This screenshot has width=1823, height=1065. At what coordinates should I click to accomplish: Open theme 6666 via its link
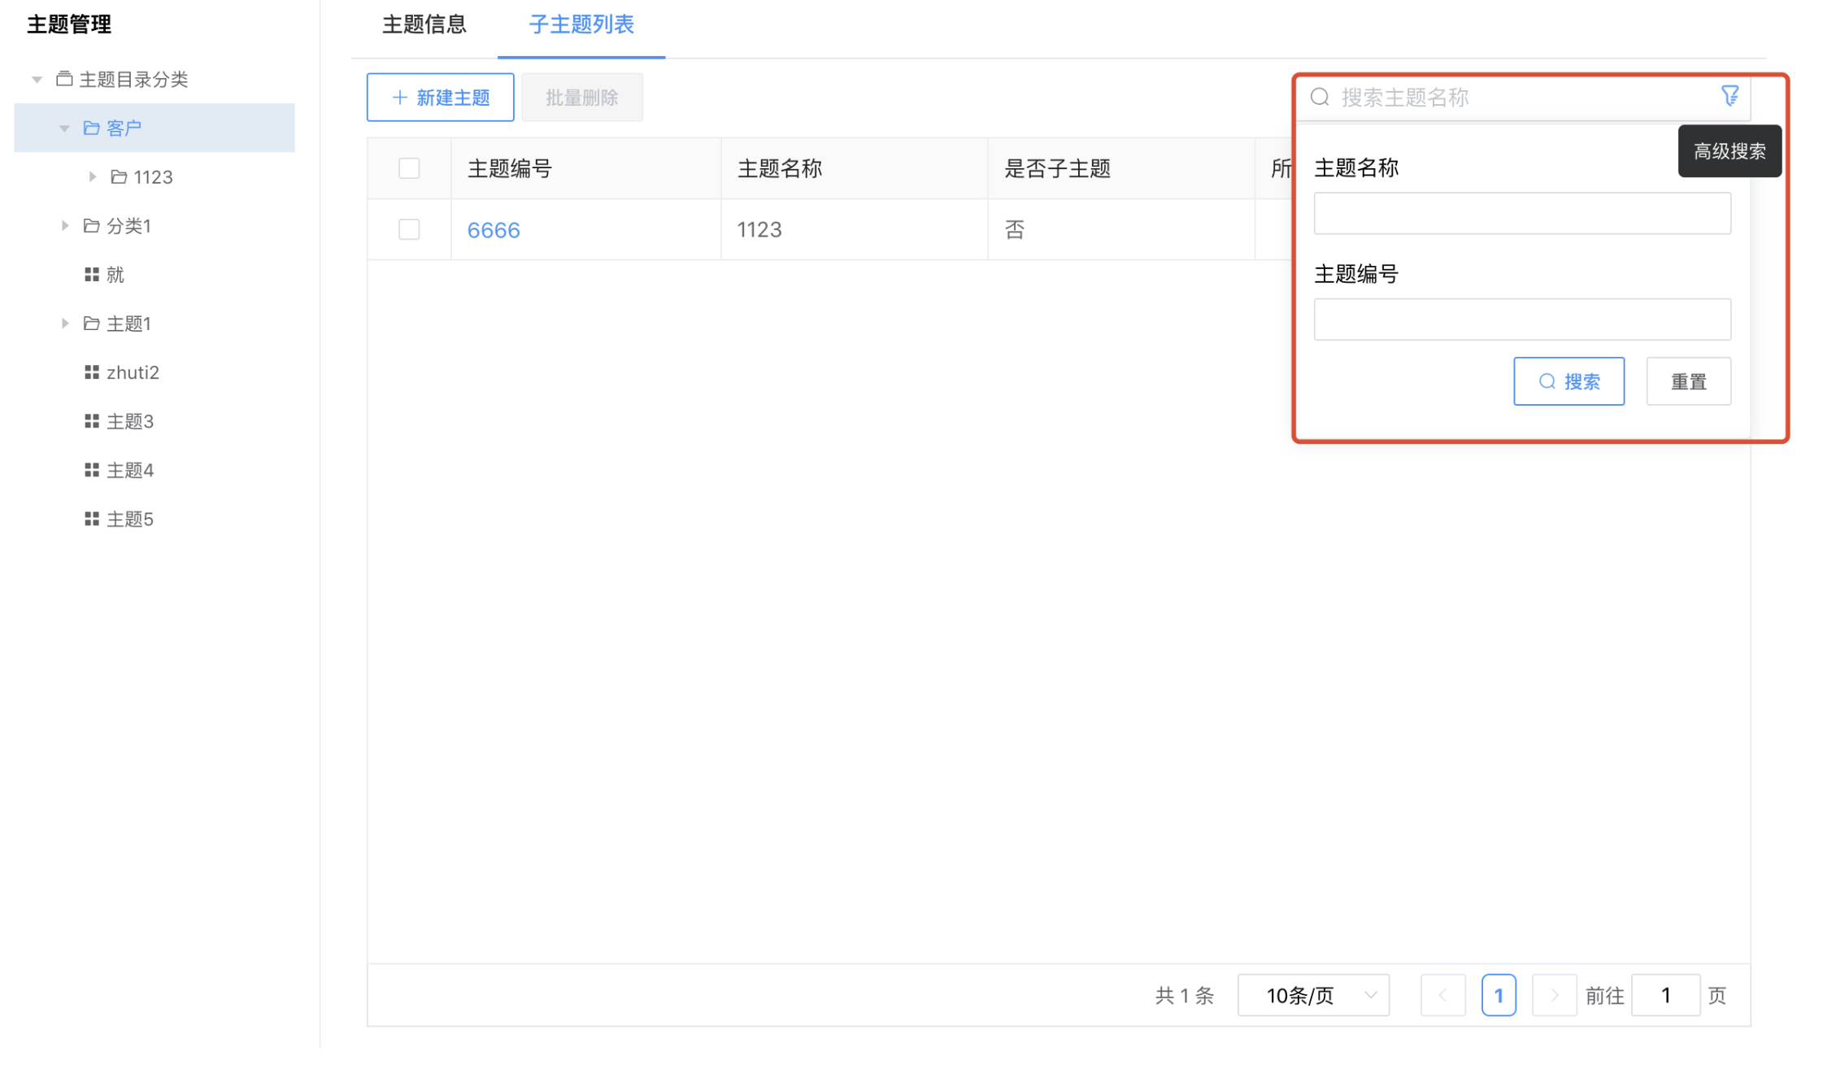493,229
